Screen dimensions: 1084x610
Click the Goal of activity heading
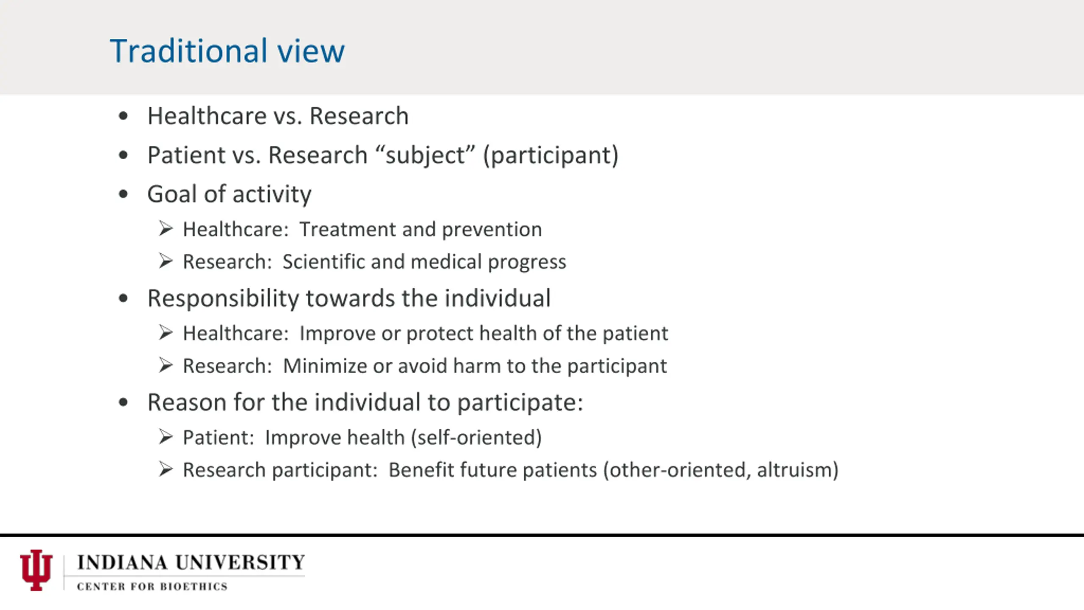pyautogui.click(x=229, y=194)
